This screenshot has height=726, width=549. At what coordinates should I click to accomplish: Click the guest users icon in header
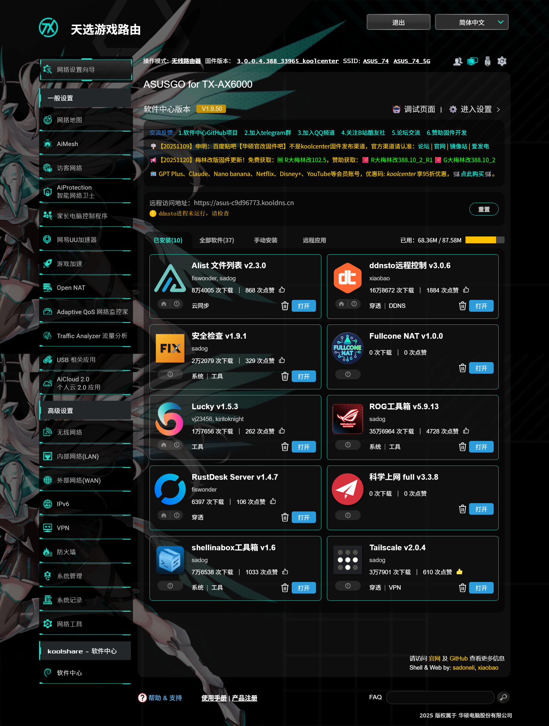[457, 61]
